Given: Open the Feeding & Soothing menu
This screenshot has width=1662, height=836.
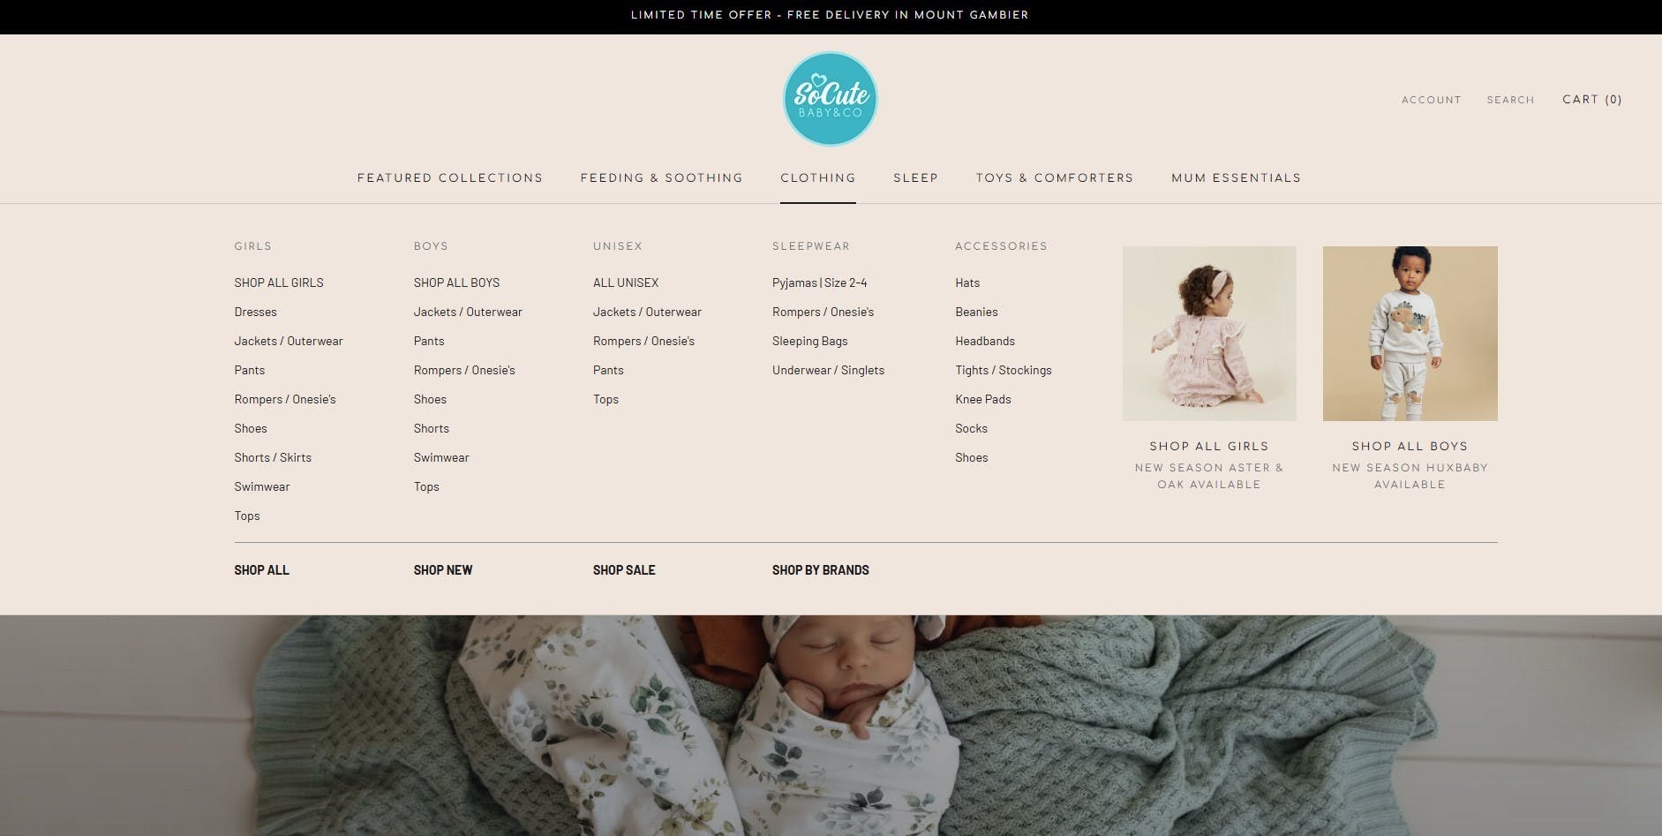Looking at the screenshot, I should [661, 177].
